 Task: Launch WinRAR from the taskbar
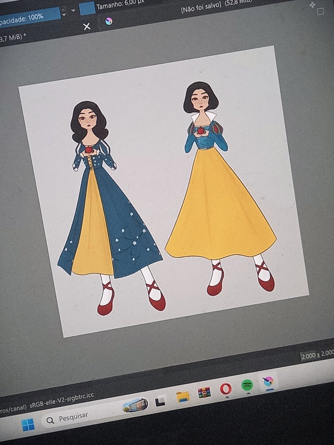click(204, 393)
